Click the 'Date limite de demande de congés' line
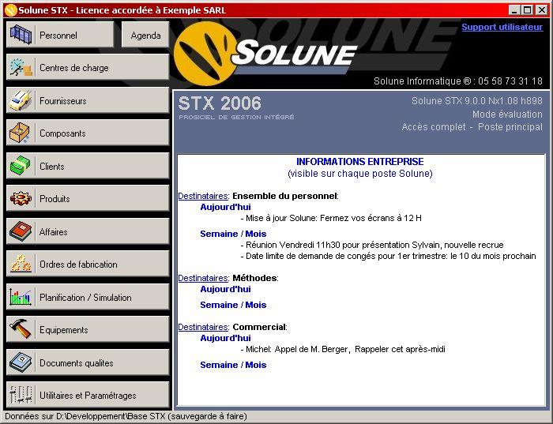This screenshot has height=424, width=553. 389,257
